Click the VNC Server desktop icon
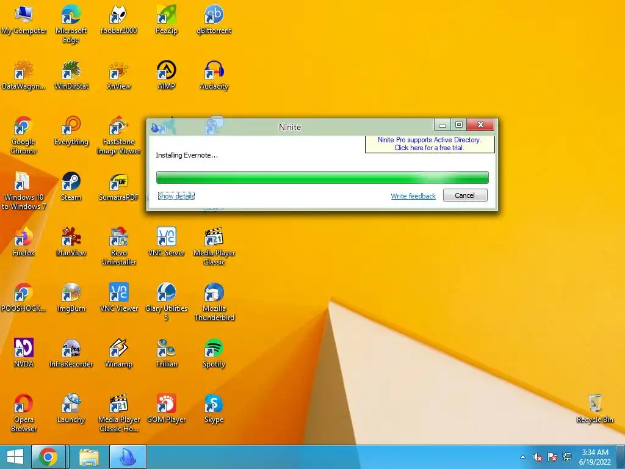625x469 pixels. coord(166,242)
